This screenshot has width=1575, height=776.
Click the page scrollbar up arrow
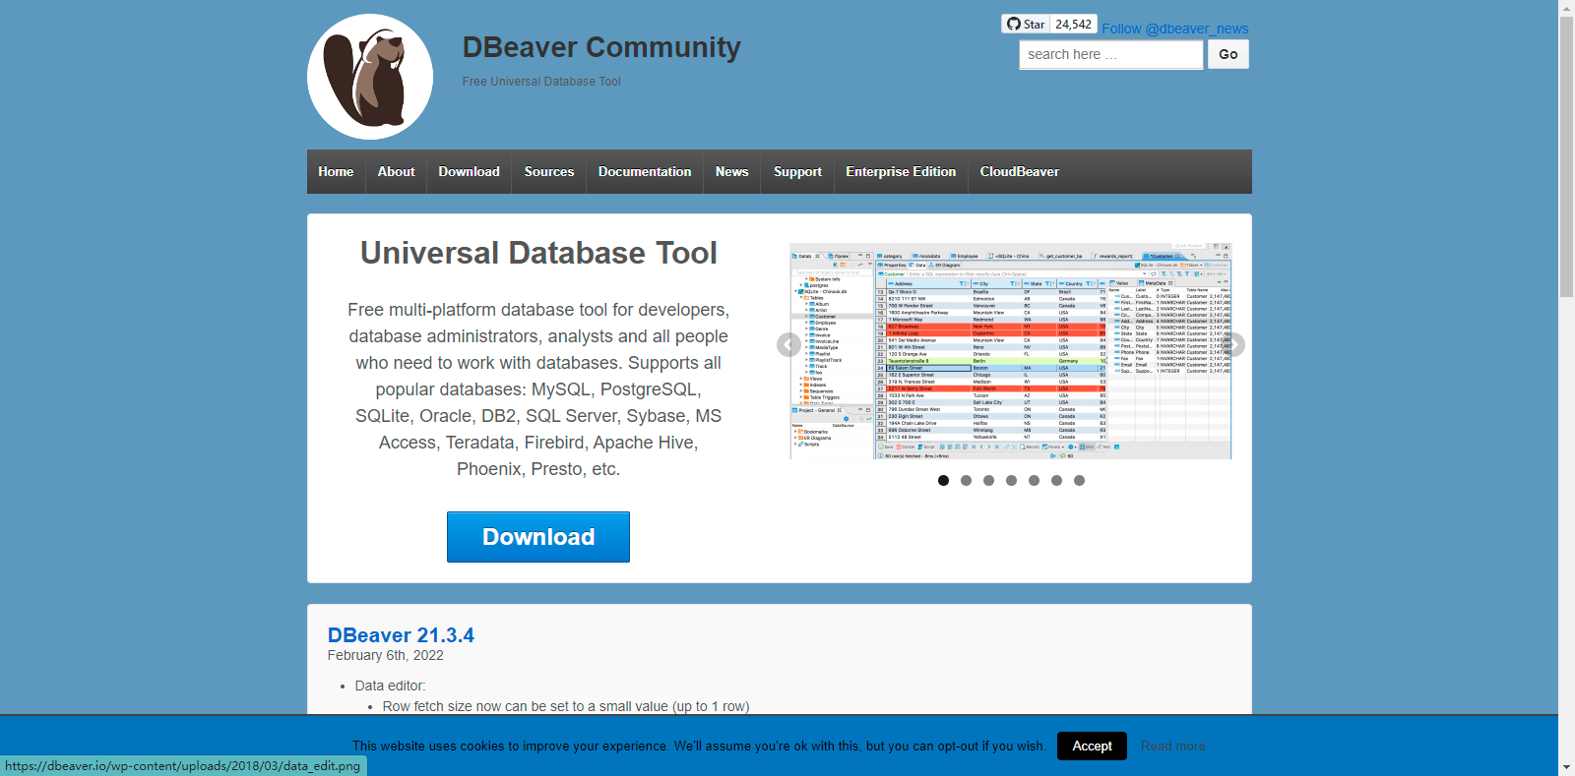click(x=1566, y=8)
